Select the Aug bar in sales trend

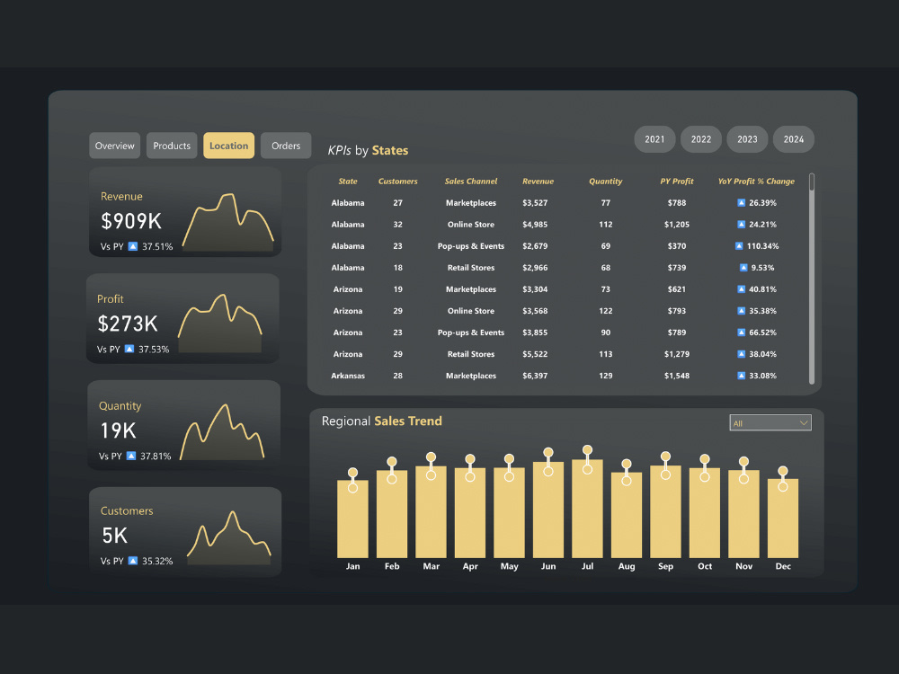point(627,515)
